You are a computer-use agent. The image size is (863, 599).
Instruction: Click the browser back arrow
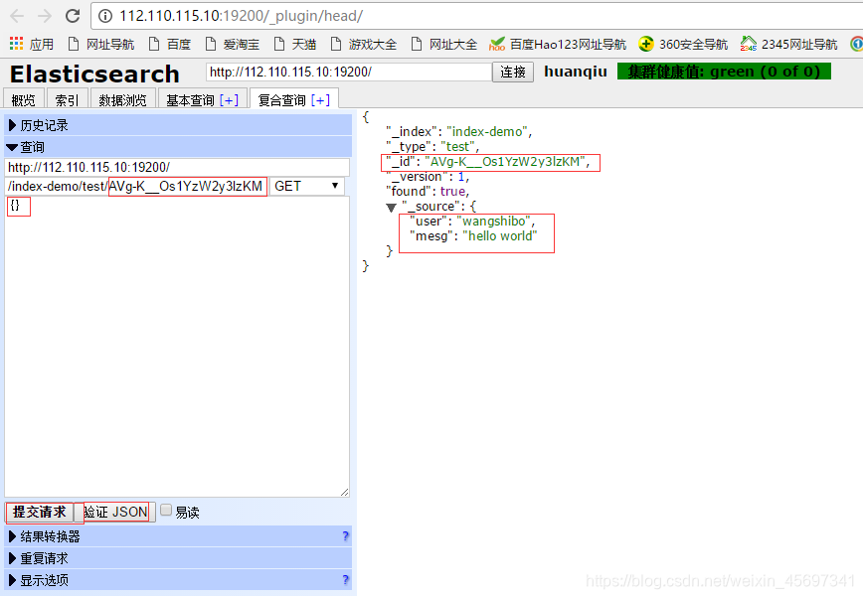point(17,16)
